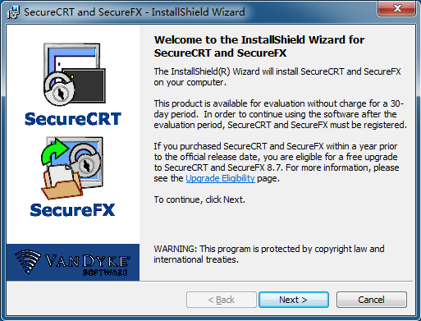Viewport: 421px width, 321px height.
Task: Proceed with the Next > button
Action: point(294,300)
